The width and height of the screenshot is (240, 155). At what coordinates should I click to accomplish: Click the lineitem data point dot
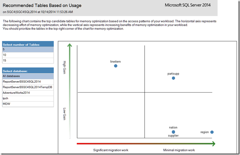tap(116, 66)
